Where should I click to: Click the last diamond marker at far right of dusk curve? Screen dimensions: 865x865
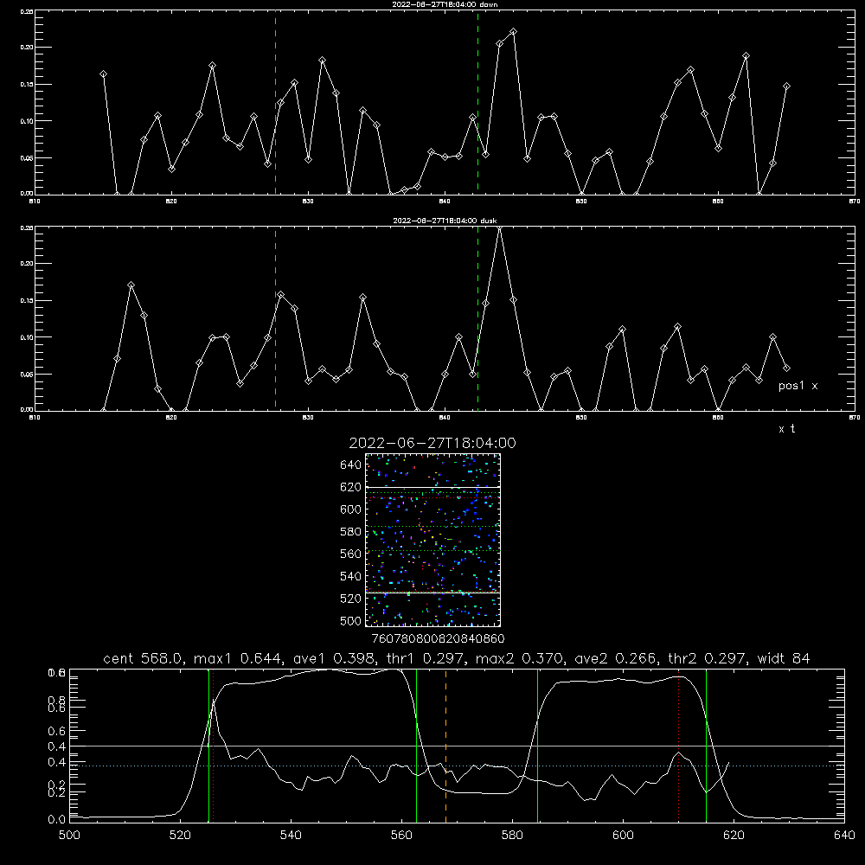coord(786,368)
